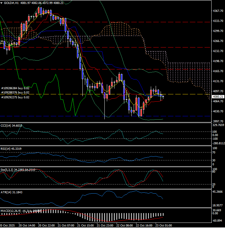Select buy order label #109288376
225x228 pixels.
[x=15, y=92]
